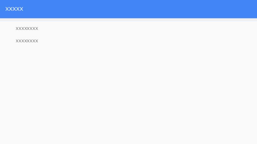Choose the top gray XXXXXXXX row
This screenshot has width=257, height=144.
128,28
